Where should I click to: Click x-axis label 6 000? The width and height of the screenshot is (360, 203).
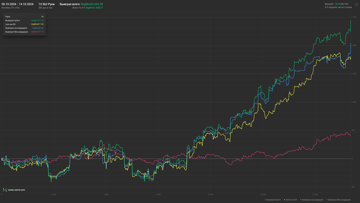(158, 194)
